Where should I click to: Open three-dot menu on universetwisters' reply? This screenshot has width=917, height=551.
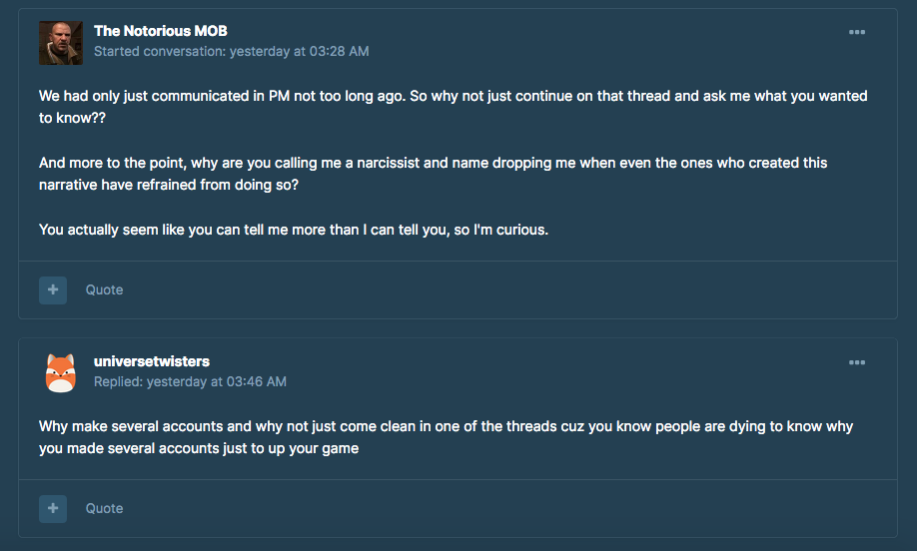(x=857, y=362)
